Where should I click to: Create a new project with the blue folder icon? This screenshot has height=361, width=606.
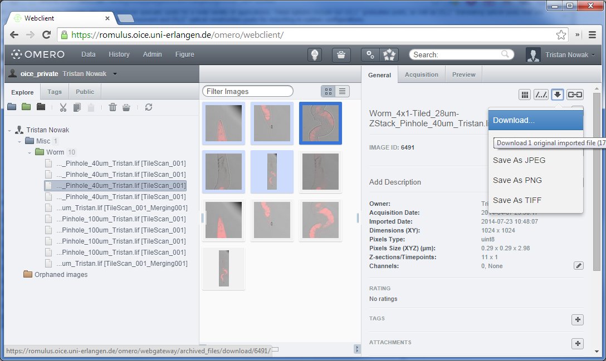coord(12,107)
